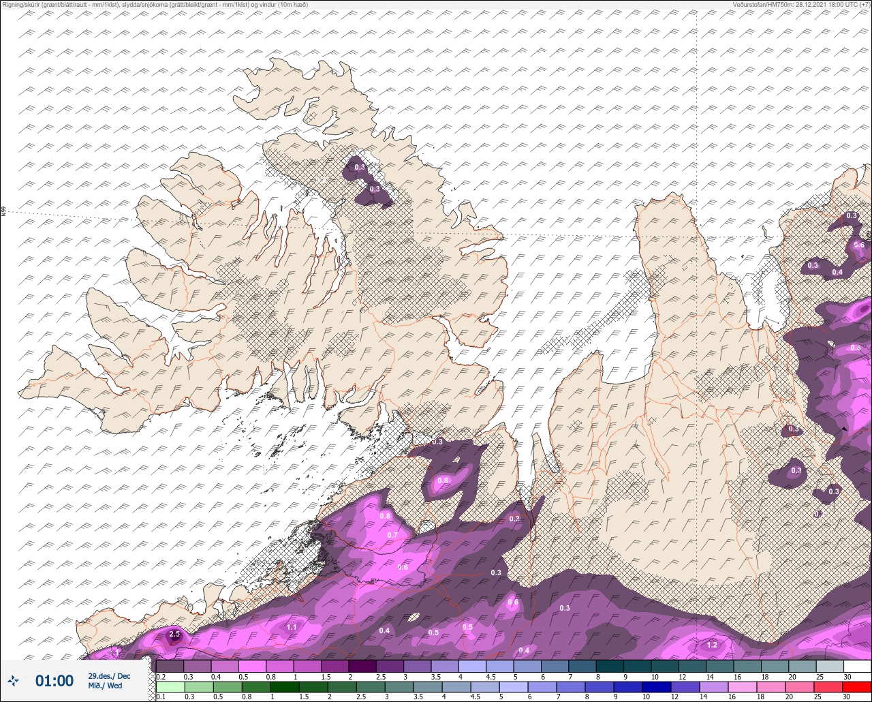Select the dark teal swatch between 8 and 9, upper legend
This screenshot has height=702, width=872.
click(x=610, y=666)
